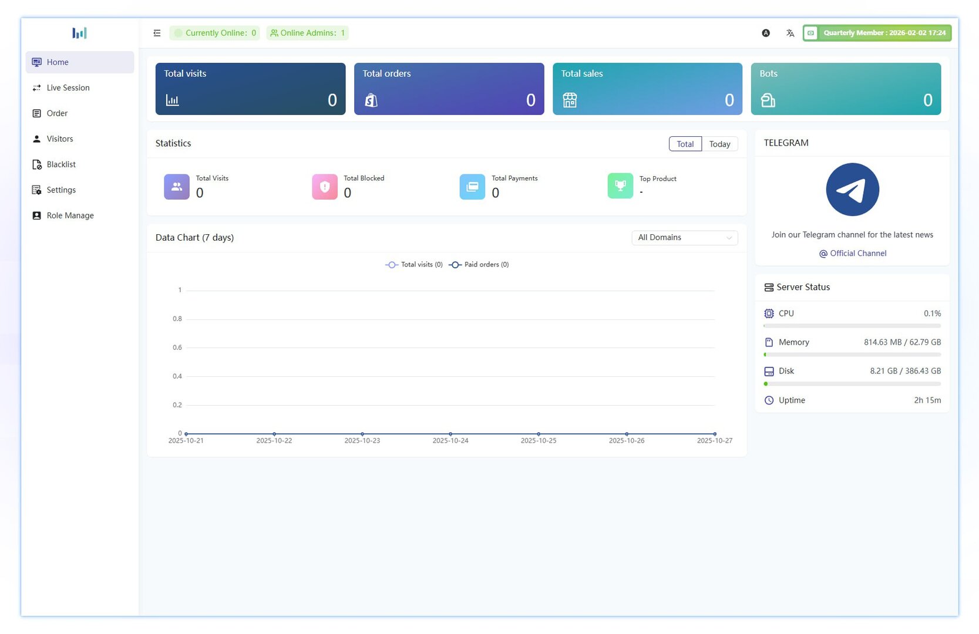Toggle Paid orders series in chart legend

pos(479,265)
